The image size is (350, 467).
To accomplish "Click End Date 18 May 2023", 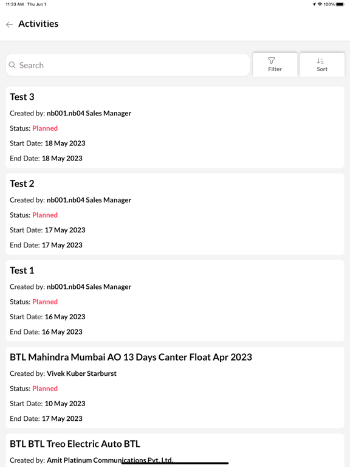I will (46, 158).
